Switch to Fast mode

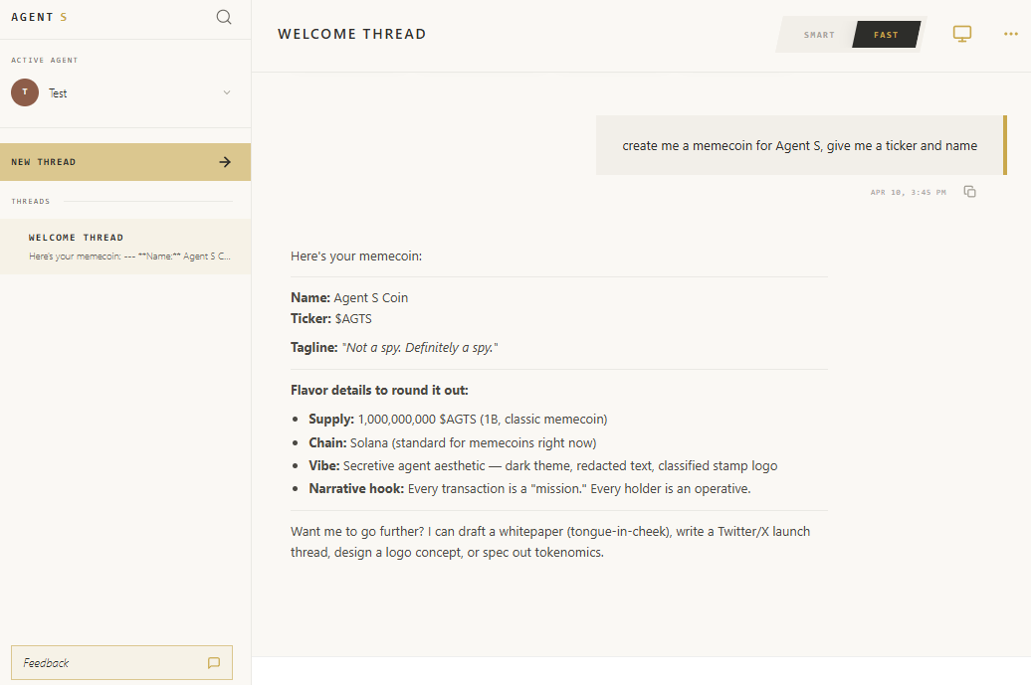886,35
